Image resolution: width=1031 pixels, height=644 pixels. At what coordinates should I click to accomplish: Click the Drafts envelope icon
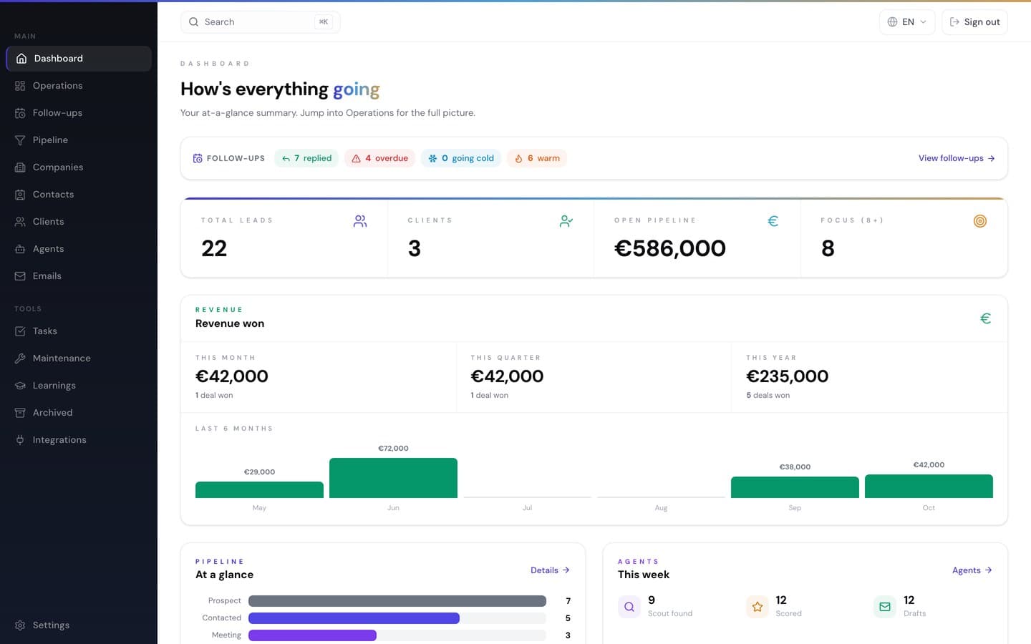[x=885, y=607]
